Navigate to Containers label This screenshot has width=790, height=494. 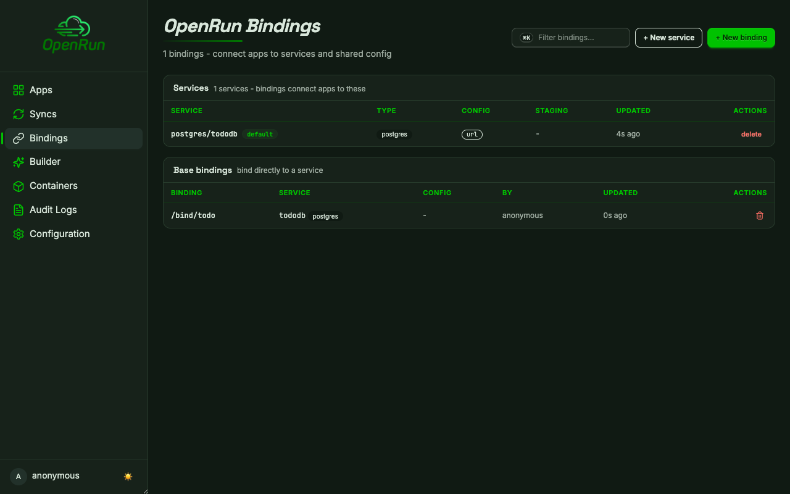pyautogui.click(x=54, y=186)
